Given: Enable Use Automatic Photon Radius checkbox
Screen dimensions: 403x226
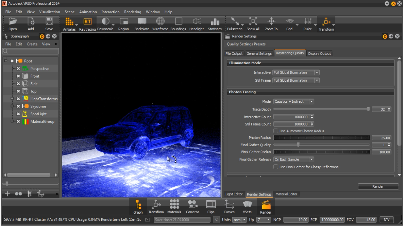Looking at the screenshot, I should [x=276, y=131].
